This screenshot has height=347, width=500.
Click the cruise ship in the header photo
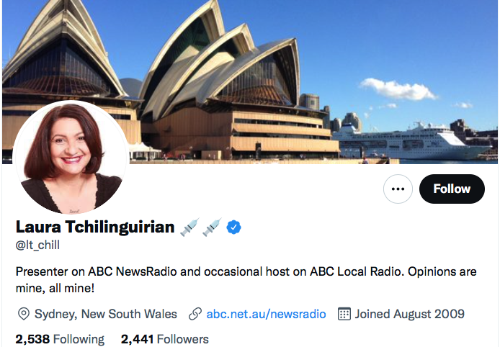tap(411, 143)
